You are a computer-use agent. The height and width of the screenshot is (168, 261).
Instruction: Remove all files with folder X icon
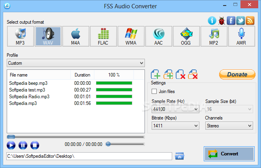[x=193, y=74]
